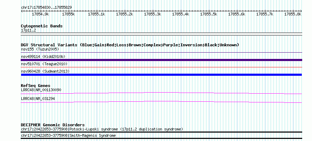Open the Smith-Magenis Syndrome entry label
The height and width of the screenshot is (141, 312).
point(68,136)
